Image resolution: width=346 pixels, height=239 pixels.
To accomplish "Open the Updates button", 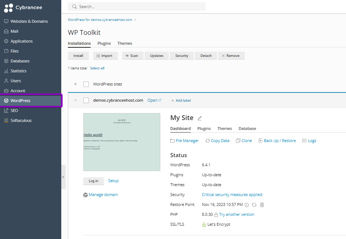I will 157,56.
